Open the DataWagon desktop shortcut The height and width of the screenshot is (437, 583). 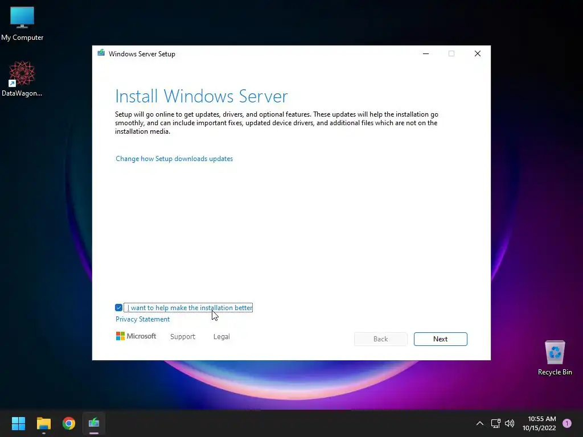pyautogui.click(x=22, y=79)
